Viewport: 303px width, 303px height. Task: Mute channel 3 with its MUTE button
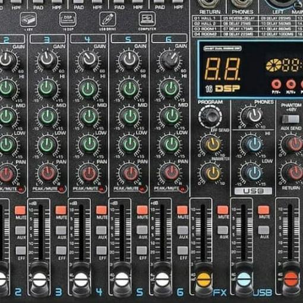(x=61, y=210)
